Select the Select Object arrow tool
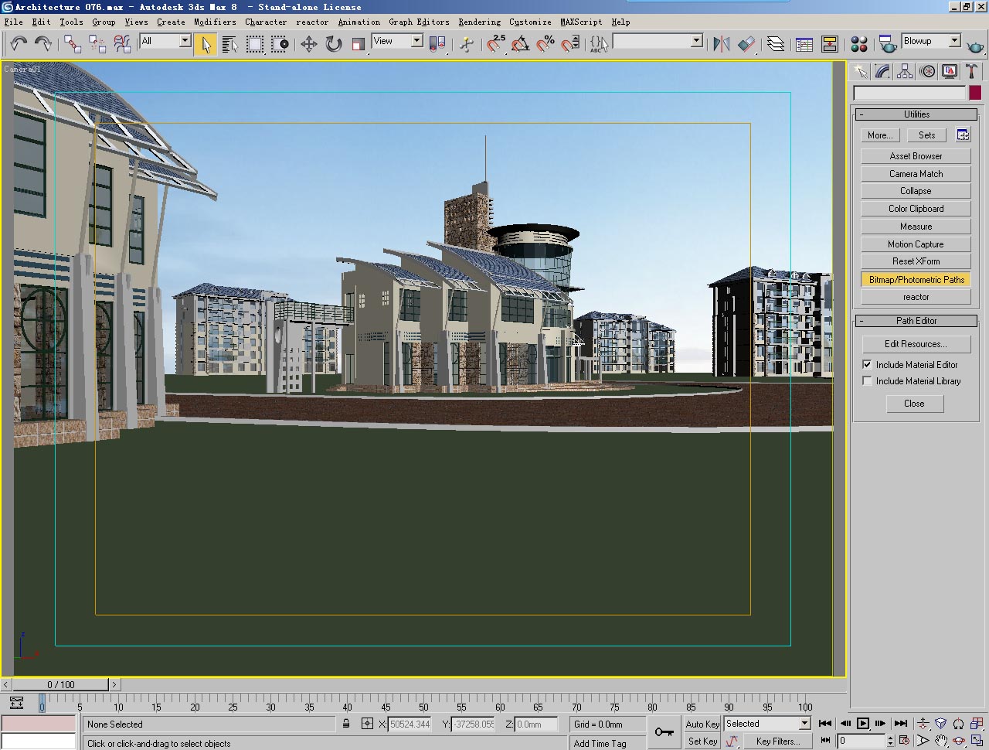Image resolution: width=989 pixels, height=750 pixels. [x=206, y=44]
